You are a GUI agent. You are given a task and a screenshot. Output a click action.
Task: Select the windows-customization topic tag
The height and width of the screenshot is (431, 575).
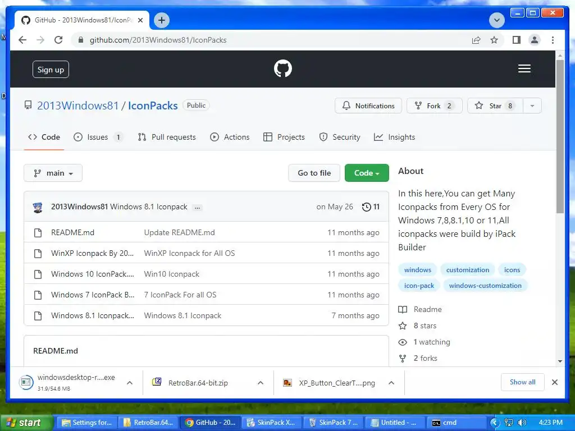tap(485, 286)
